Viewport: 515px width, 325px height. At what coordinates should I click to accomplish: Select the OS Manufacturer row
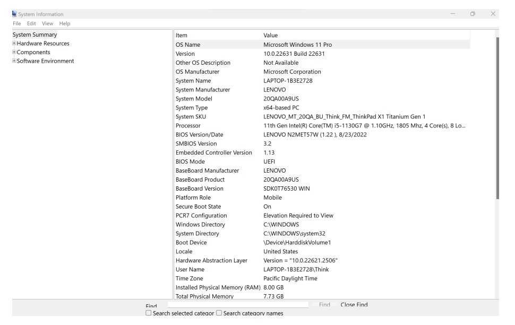click(322, 72)
